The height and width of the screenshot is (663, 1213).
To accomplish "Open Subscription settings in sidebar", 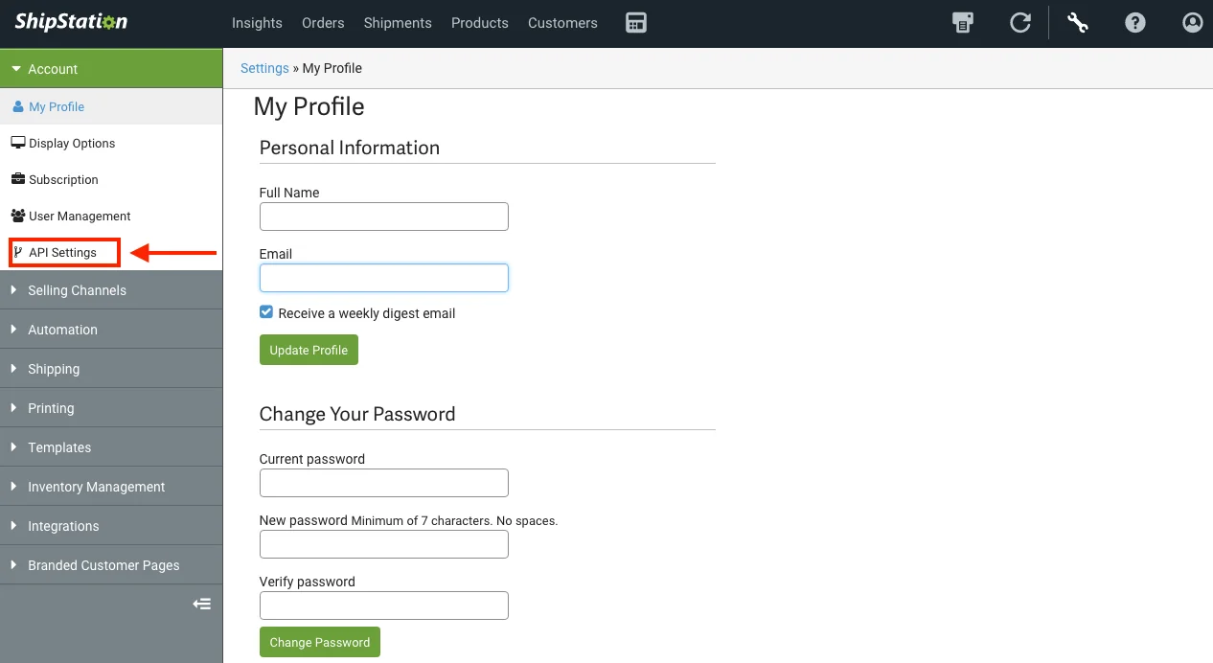I will [111, 179].
